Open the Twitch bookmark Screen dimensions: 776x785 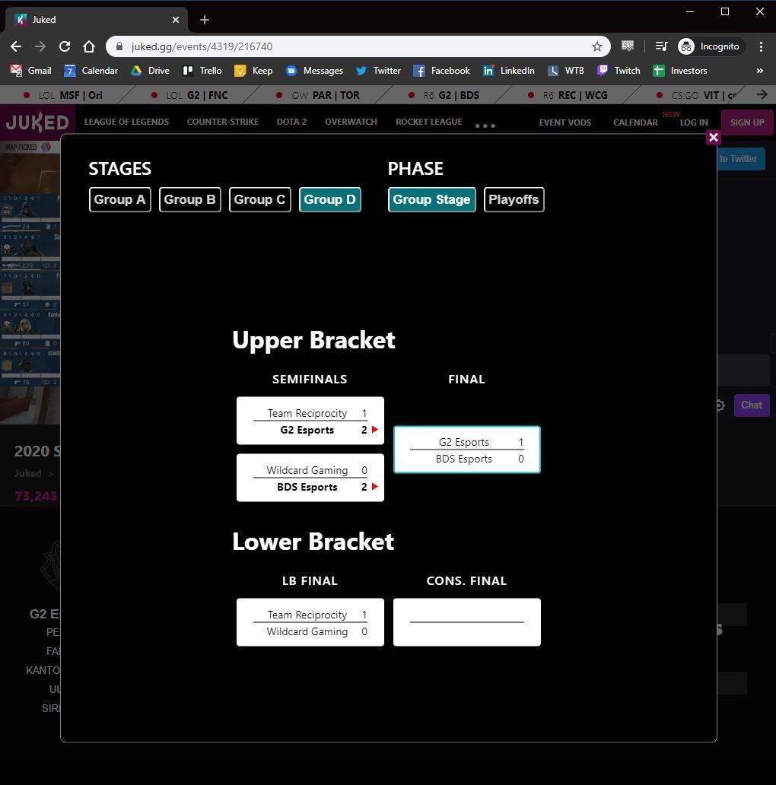click(x=619, y=71)
